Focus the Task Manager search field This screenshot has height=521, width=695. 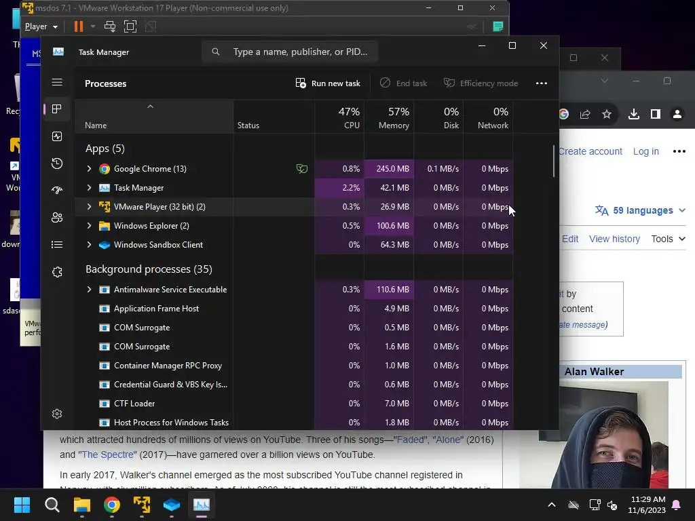[290, 52]
